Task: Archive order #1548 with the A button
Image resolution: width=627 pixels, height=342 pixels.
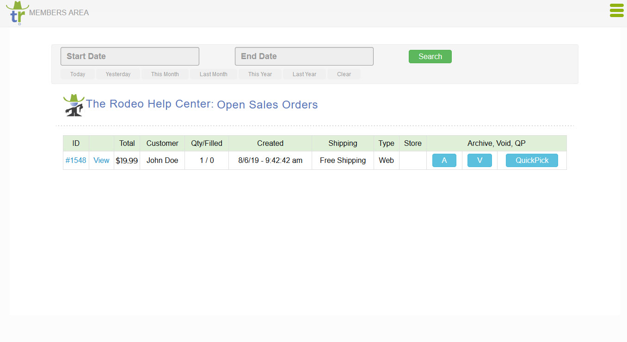Action: tap(444, 161)
